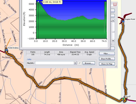Click the elevation peak near 50 mi on profile
Image resolution: width=136 pixels, height=104 pixels.
tap(82, 16)
